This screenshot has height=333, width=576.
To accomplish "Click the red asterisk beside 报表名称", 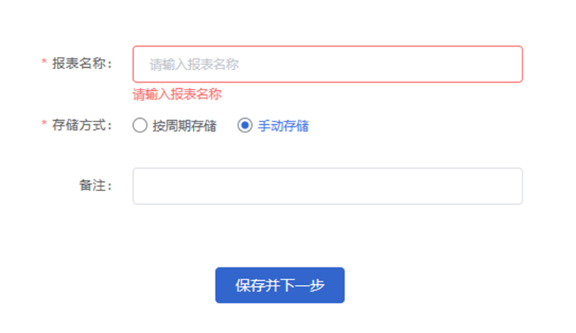I will pyautogui.click(x=44, y=62).
